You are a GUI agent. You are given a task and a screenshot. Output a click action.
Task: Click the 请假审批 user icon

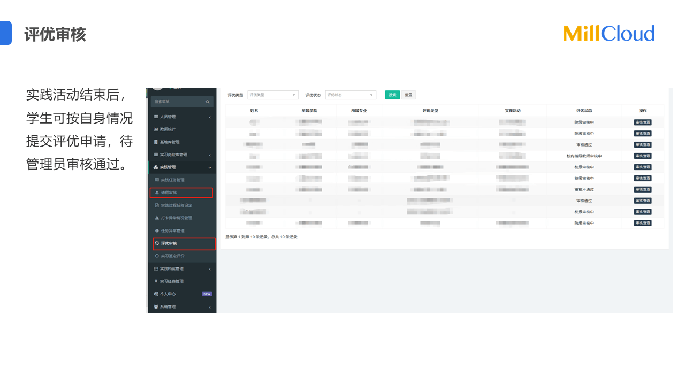(x=157, y=192)
